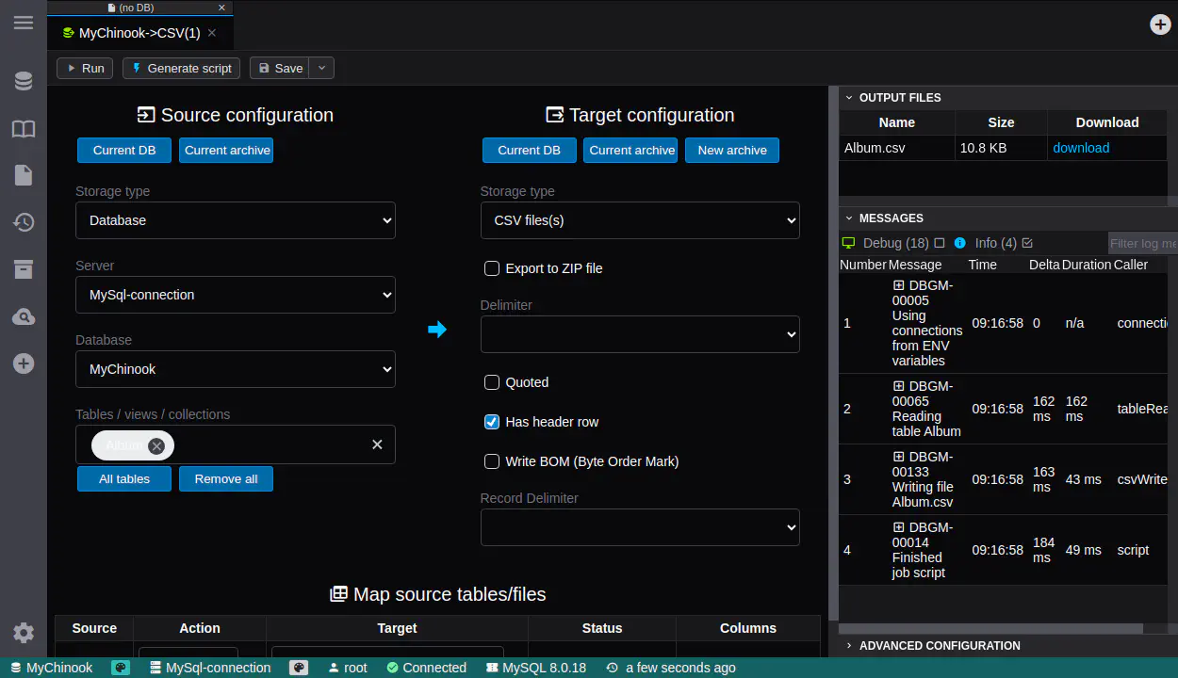Click the plus icon for new tab
The width and height of the screenshot is (1178, 678).
click(x=1160, y=24)
